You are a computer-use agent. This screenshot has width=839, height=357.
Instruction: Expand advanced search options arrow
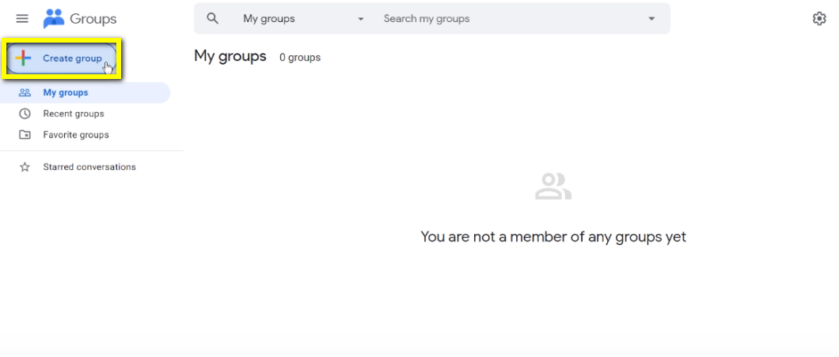(651, 19)
